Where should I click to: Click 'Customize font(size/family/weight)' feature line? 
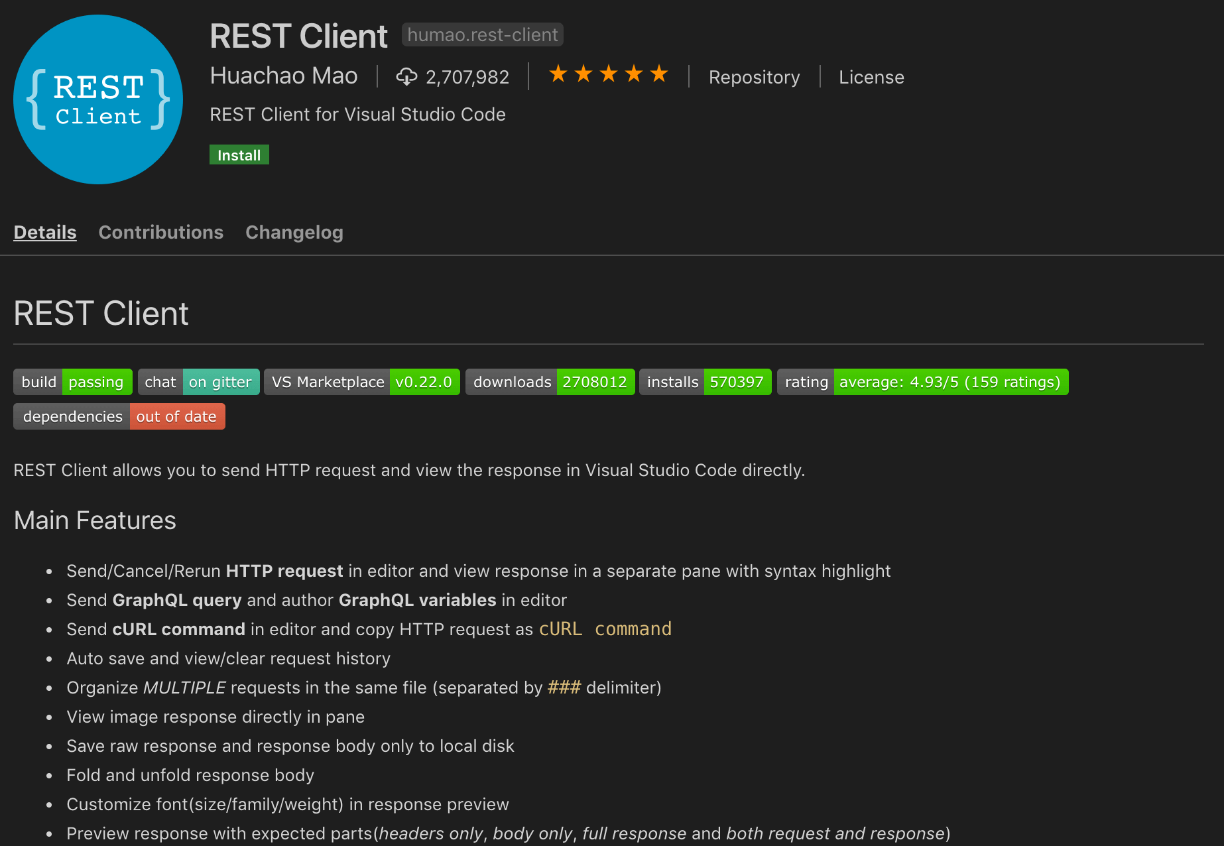click(288, 804)
